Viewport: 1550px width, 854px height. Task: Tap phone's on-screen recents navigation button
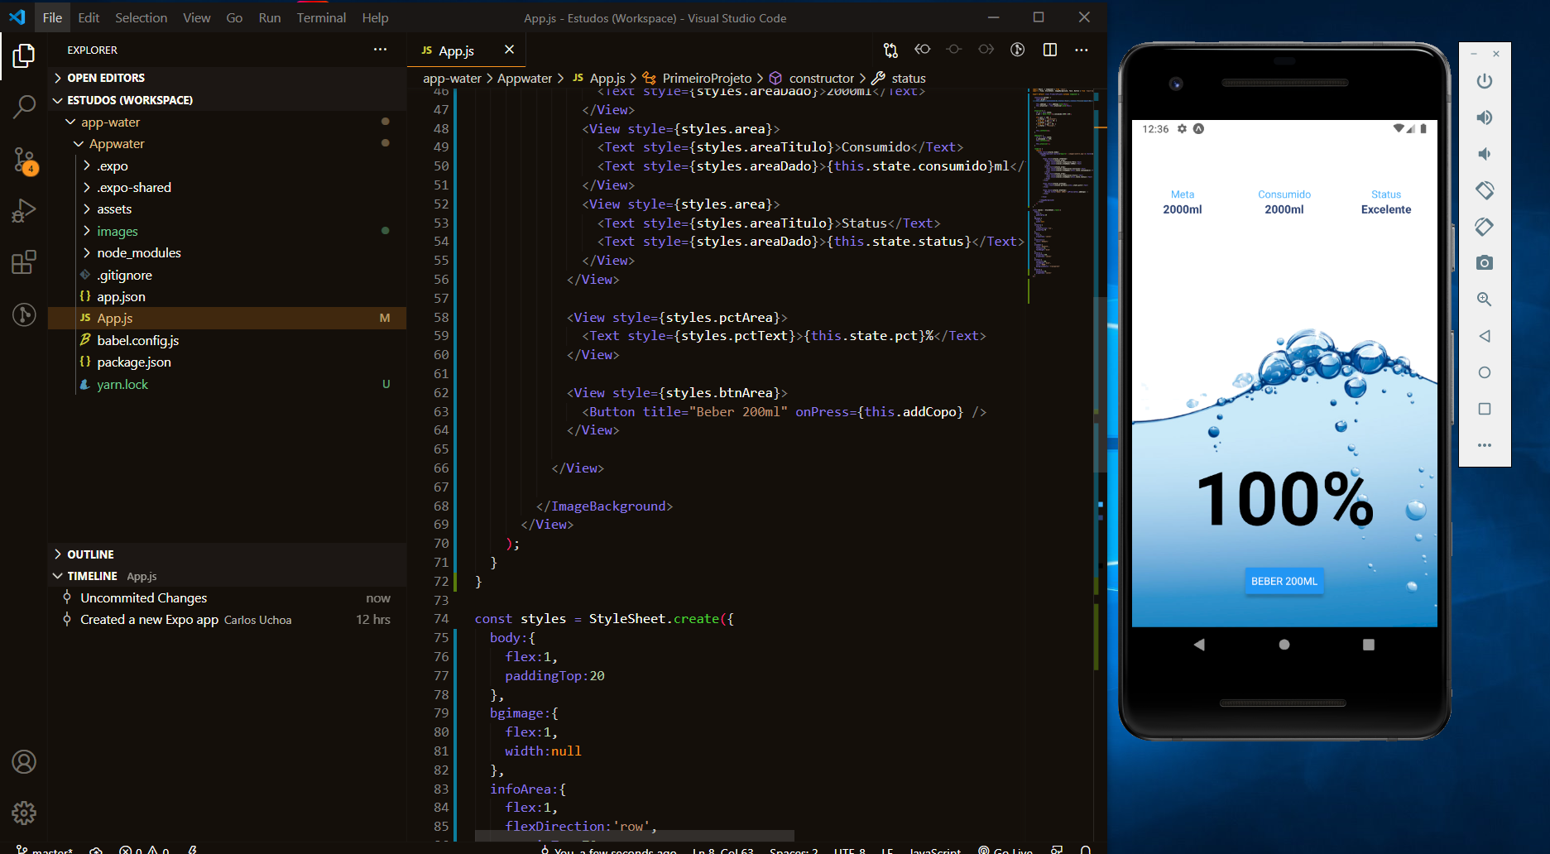[1369, 645]
